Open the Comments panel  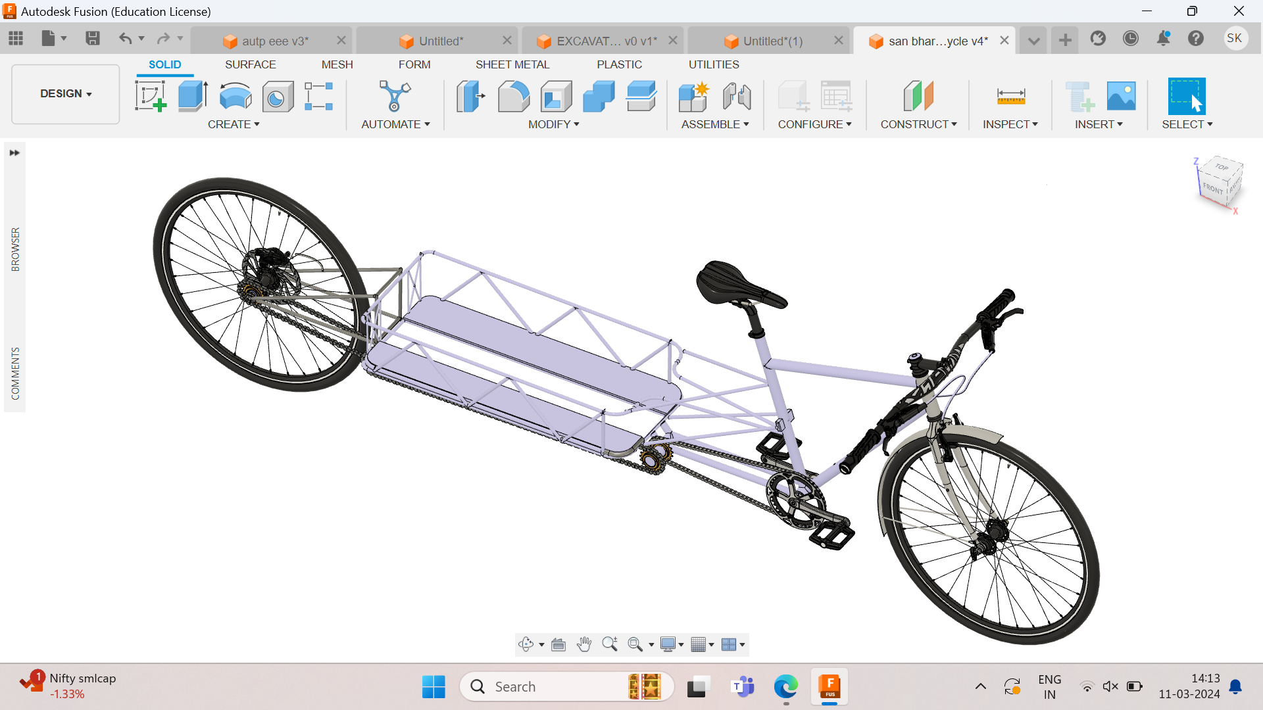(15, 368)
